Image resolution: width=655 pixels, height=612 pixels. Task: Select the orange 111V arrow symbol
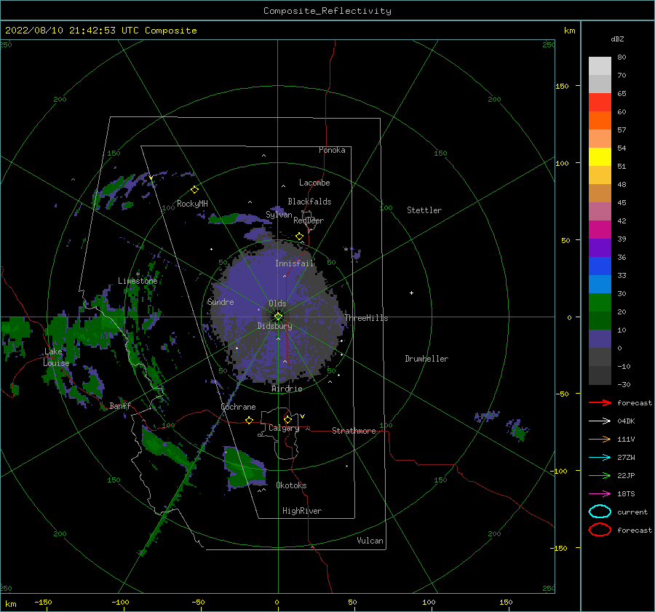[x=600, y=439]
